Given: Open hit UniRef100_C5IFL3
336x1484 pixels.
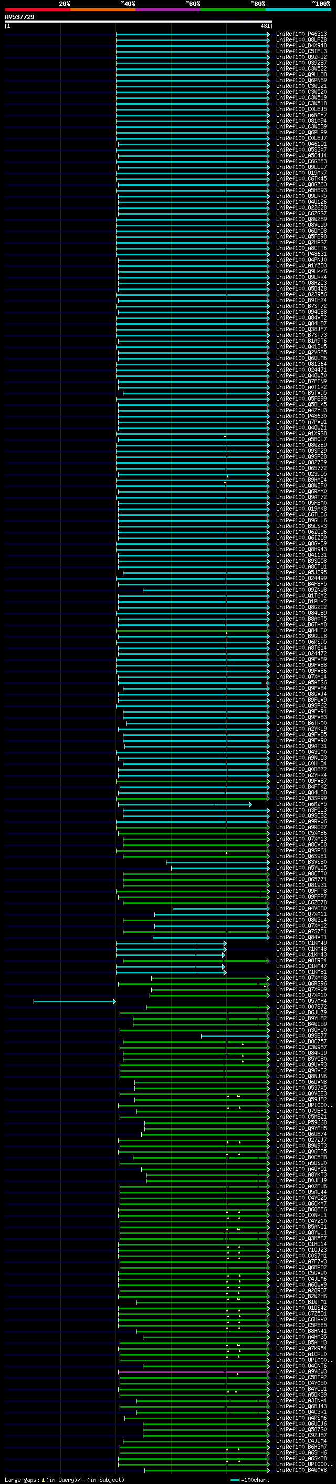Looking at the screenshot, I should tap(301, 51).
